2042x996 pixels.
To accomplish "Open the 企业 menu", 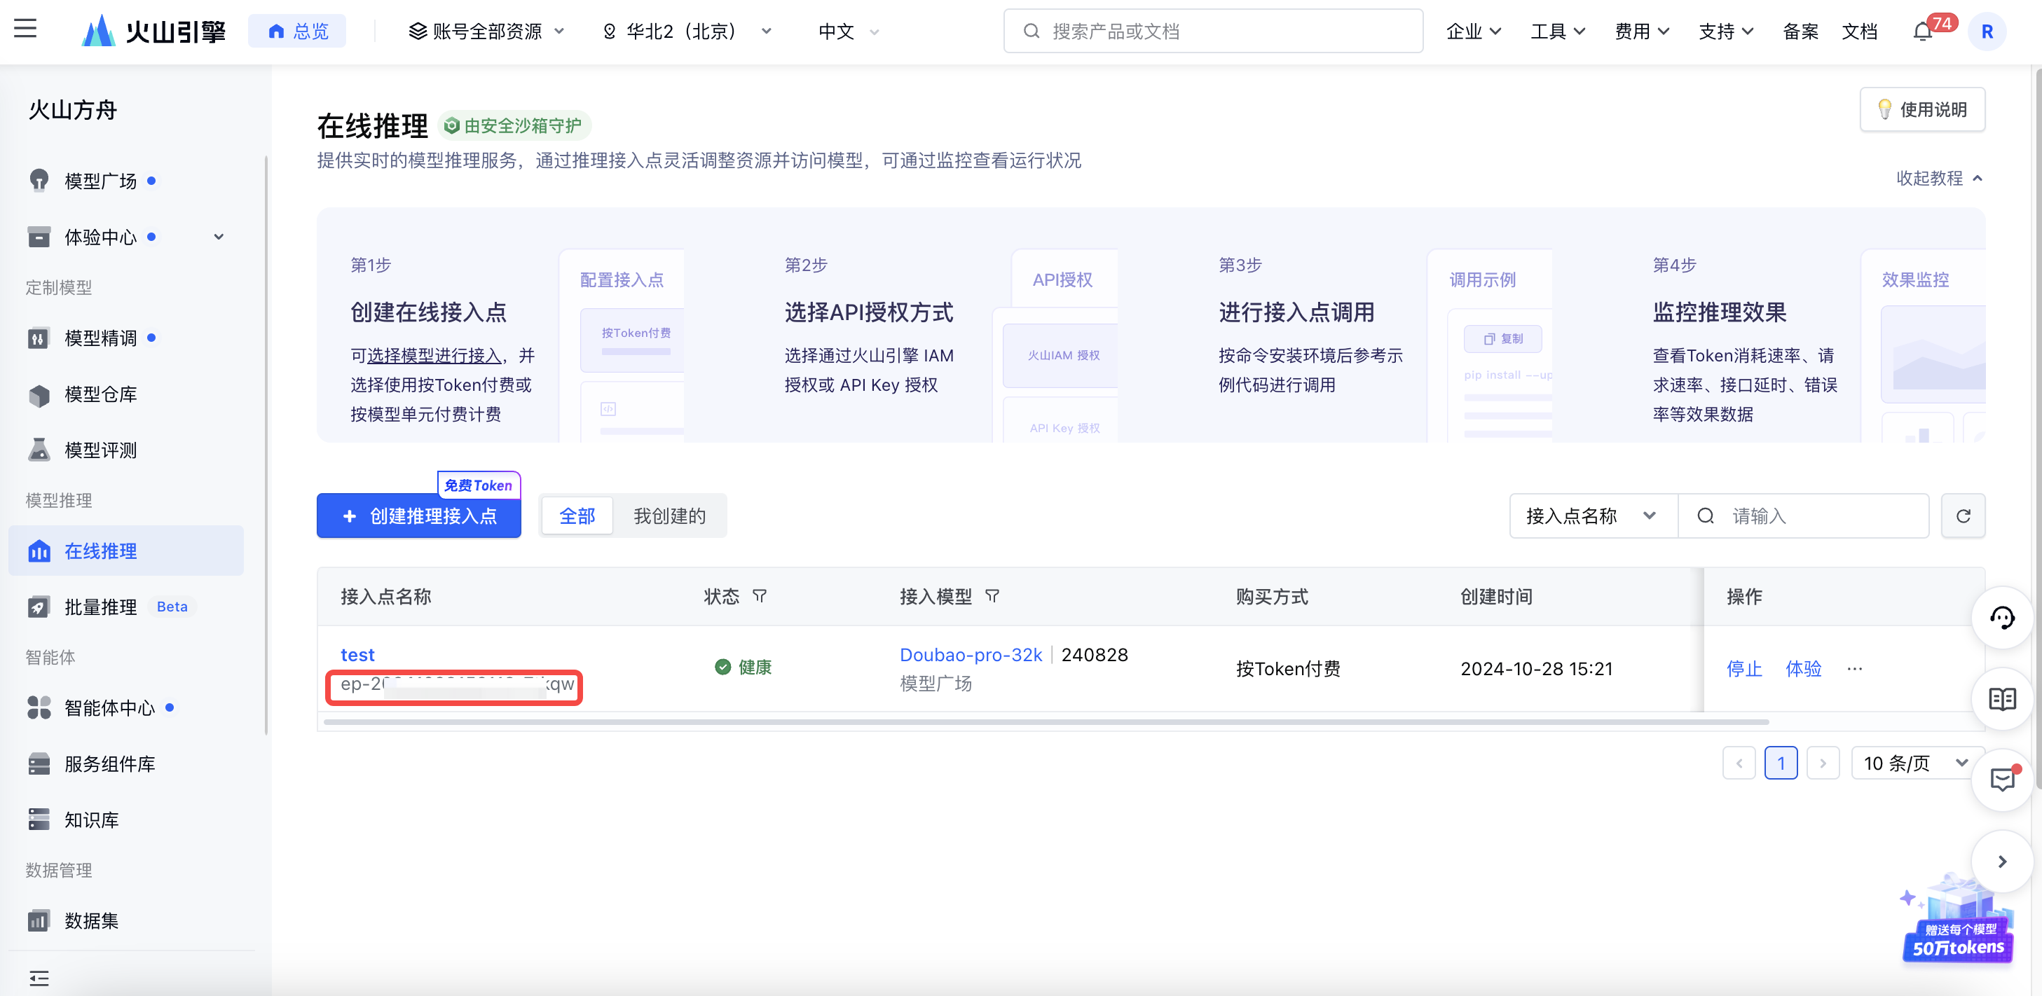I will (1473, 32).
